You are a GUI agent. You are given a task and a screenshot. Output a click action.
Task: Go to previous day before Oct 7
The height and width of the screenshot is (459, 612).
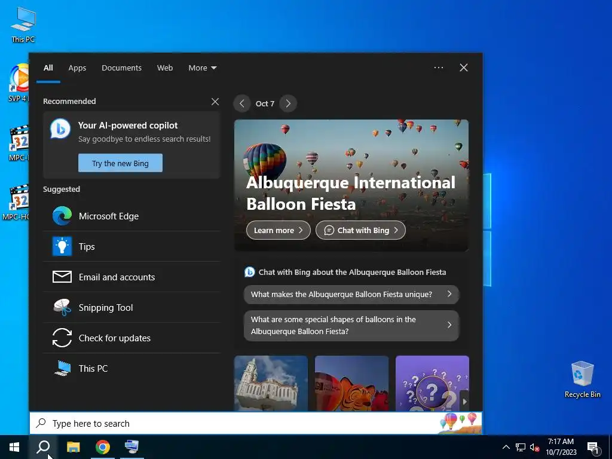[242, 103]
